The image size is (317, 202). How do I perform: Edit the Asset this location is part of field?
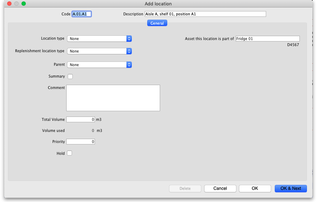pos(267,39)
